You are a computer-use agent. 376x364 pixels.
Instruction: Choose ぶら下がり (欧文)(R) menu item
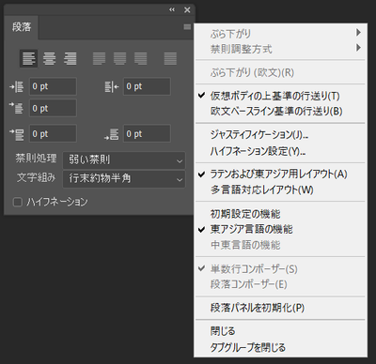point(280,72)
